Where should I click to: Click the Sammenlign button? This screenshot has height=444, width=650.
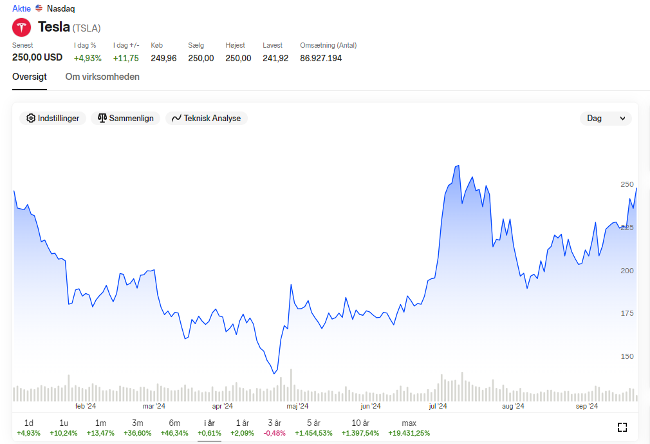(125, 119)
